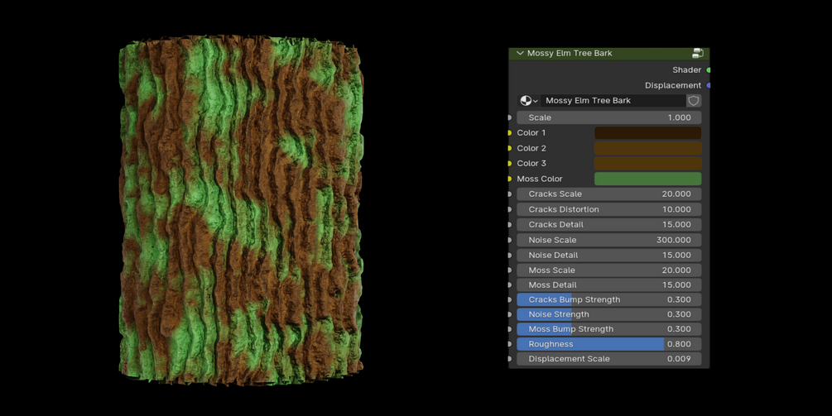Viewport: 832px width, 416px height.
Task: Toggle the fake user shield icon
Action: click(x=694, y=101)
